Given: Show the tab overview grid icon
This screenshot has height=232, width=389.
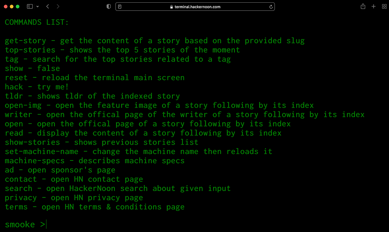Looking at the screenshot, I should tap(384, 7).
